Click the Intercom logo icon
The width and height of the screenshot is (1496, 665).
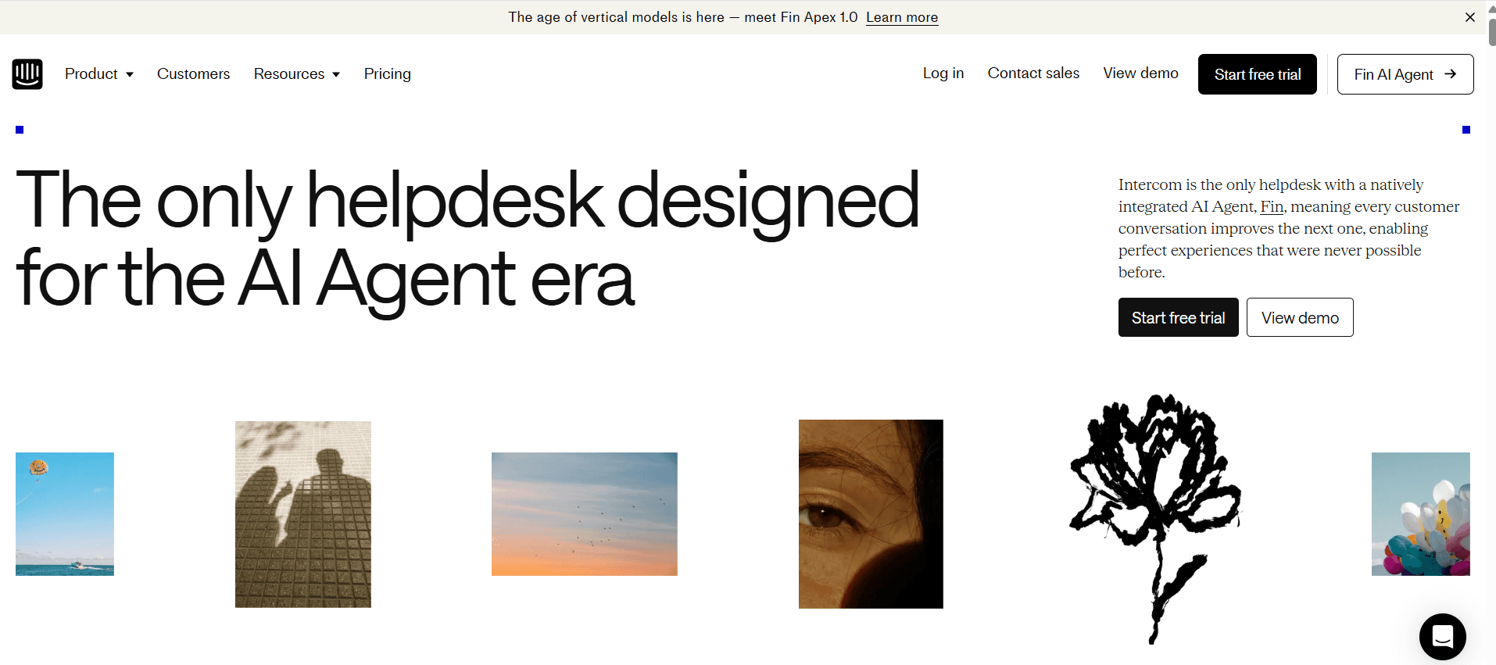[x=27, y=74]
